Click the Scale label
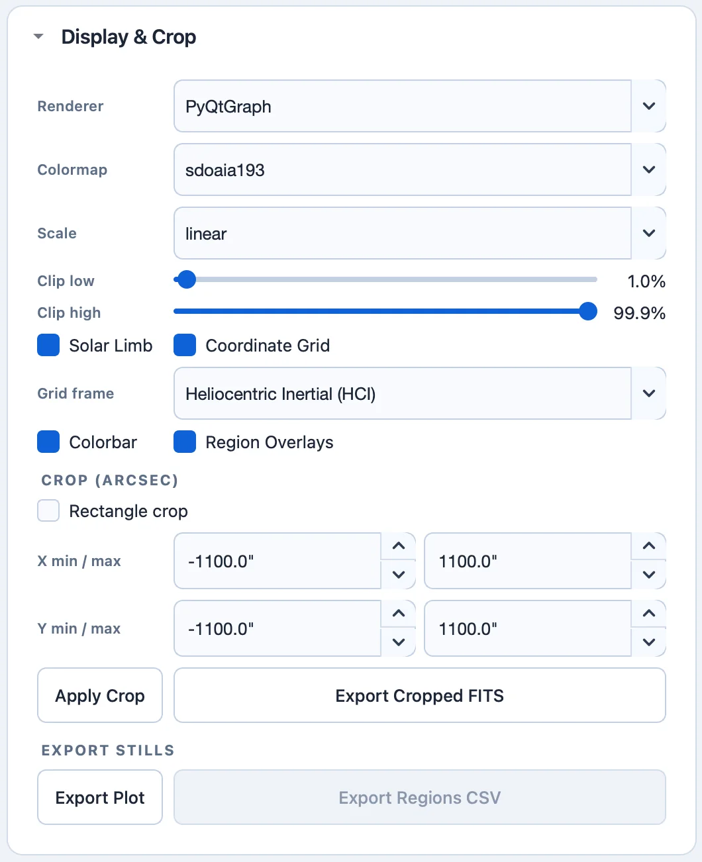 tap(57, 234)
